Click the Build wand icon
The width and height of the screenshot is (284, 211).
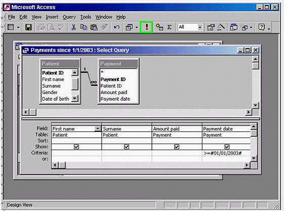click(221, 27)
